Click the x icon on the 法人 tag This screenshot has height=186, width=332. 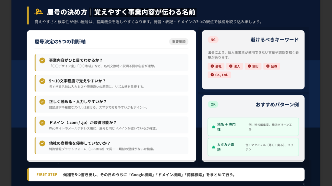point(231,66)
